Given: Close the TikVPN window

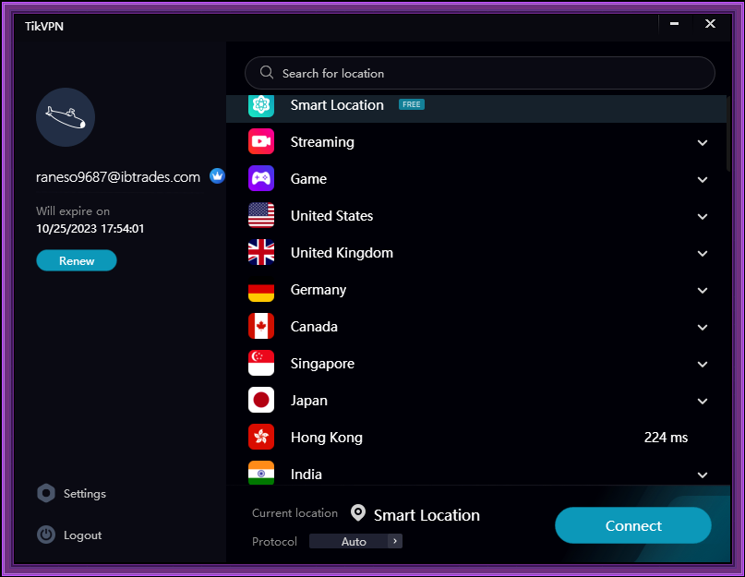Looking at the screenshot, I should [x=710, y=23].
